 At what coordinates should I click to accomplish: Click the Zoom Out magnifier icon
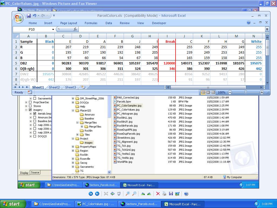(x=134, y=194)
